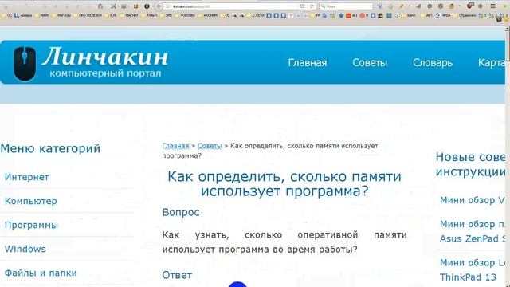Click the Меню категорий heading
This screenshot has height=287, width=510.
(x=50, y=148)
